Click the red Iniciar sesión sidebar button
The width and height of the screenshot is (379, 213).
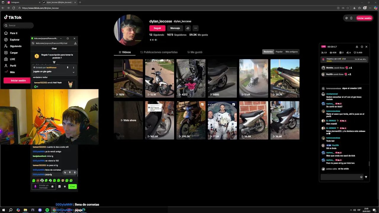(18, 80)
